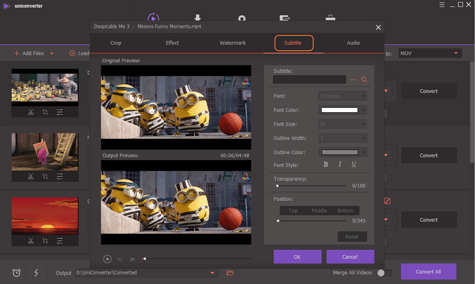The height and width of the screenshot is (284, 475).
Task: Expand format arrow beside first Convert button
Action: tap(386, 91)
